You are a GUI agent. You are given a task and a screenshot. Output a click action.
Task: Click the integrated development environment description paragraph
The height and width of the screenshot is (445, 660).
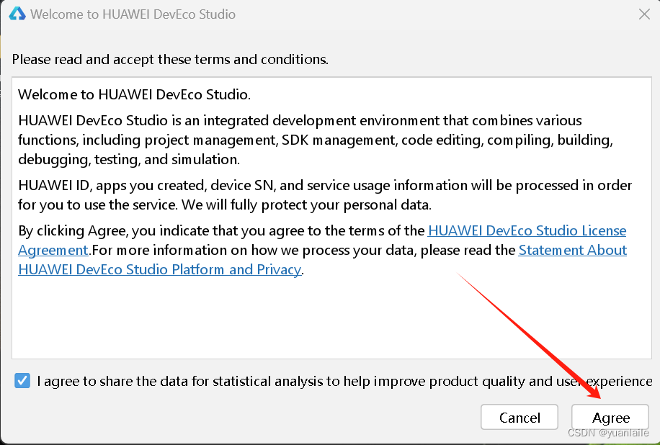[316, 140]
